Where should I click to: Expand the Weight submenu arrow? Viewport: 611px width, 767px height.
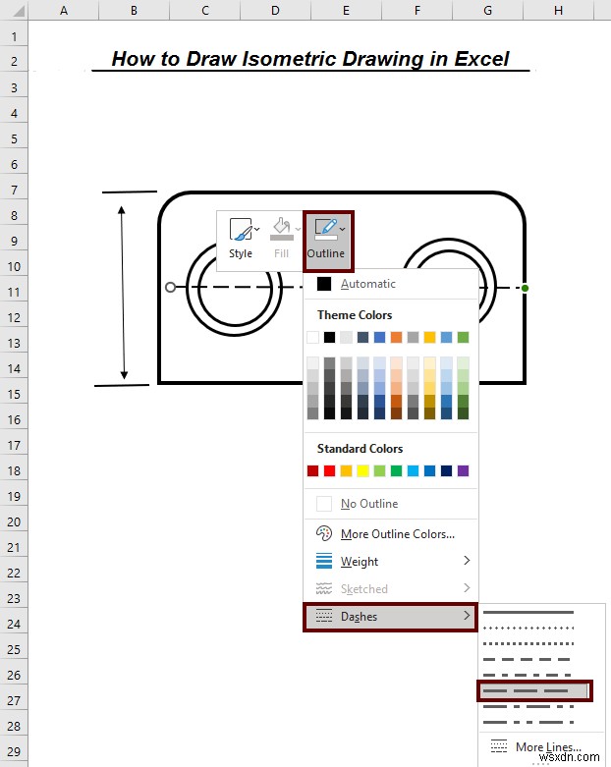467,560
